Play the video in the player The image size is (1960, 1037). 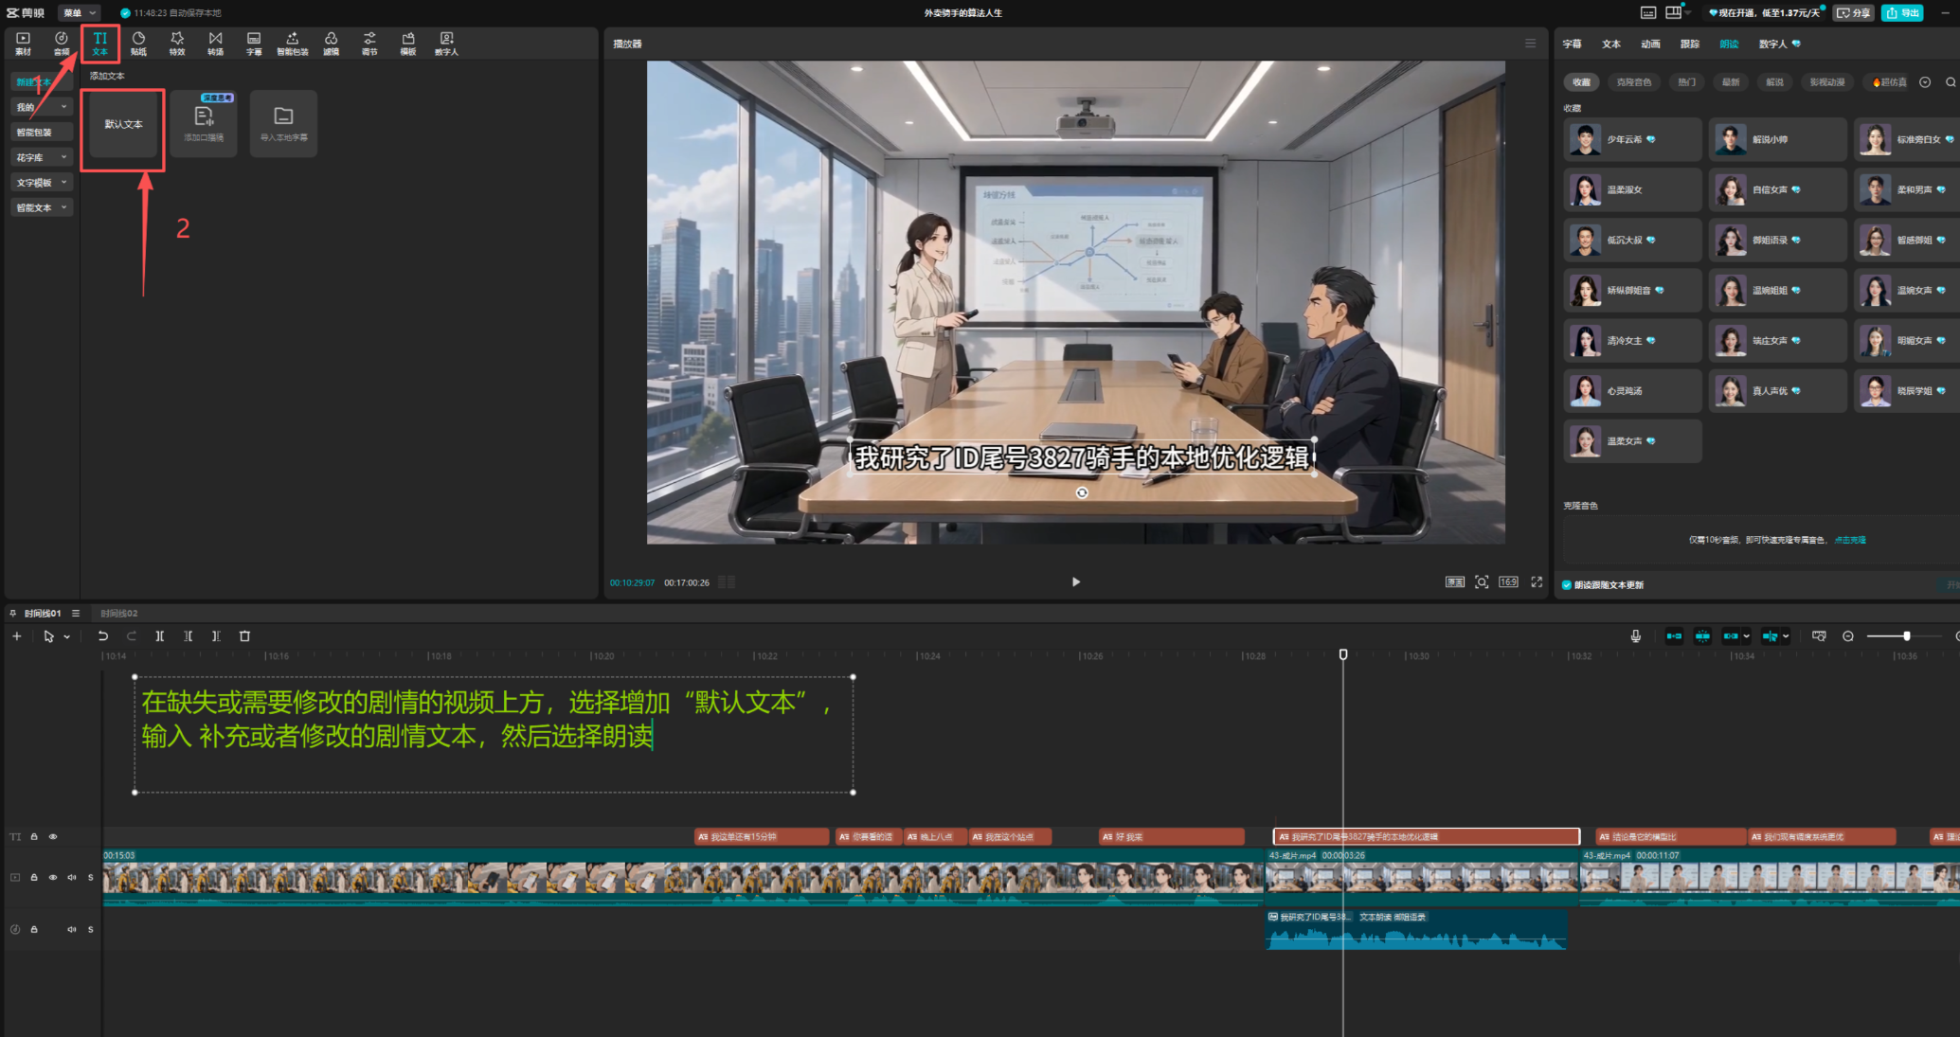(x=1075, y=582)
